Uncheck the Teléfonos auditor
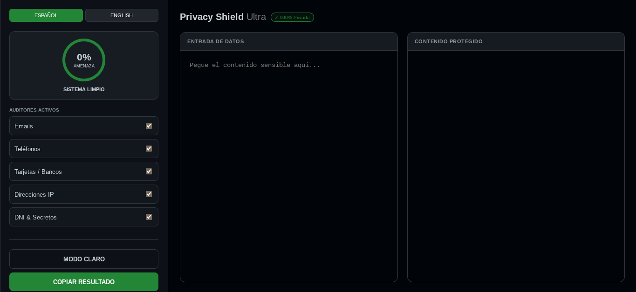636x292 pixels. (x=149, y=148)
